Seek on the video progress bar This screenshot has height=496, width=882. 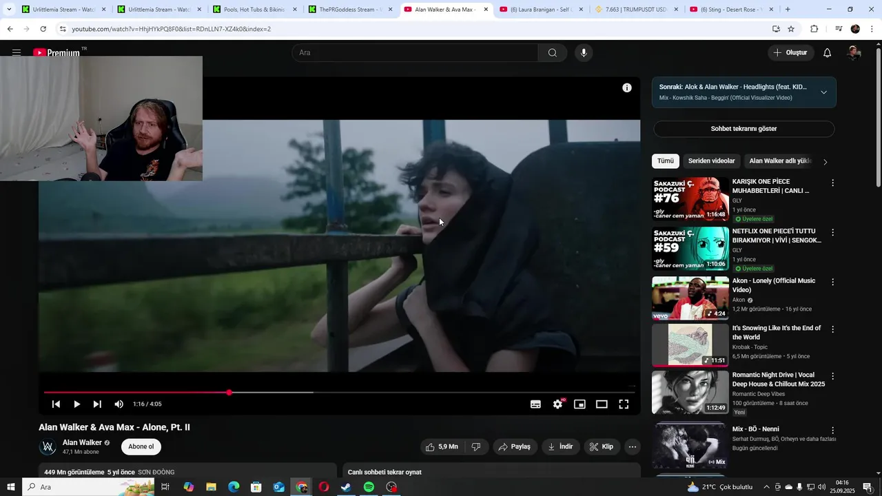coord(339,393)
